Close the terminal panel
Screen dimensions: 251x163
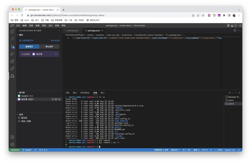[239, 92]
